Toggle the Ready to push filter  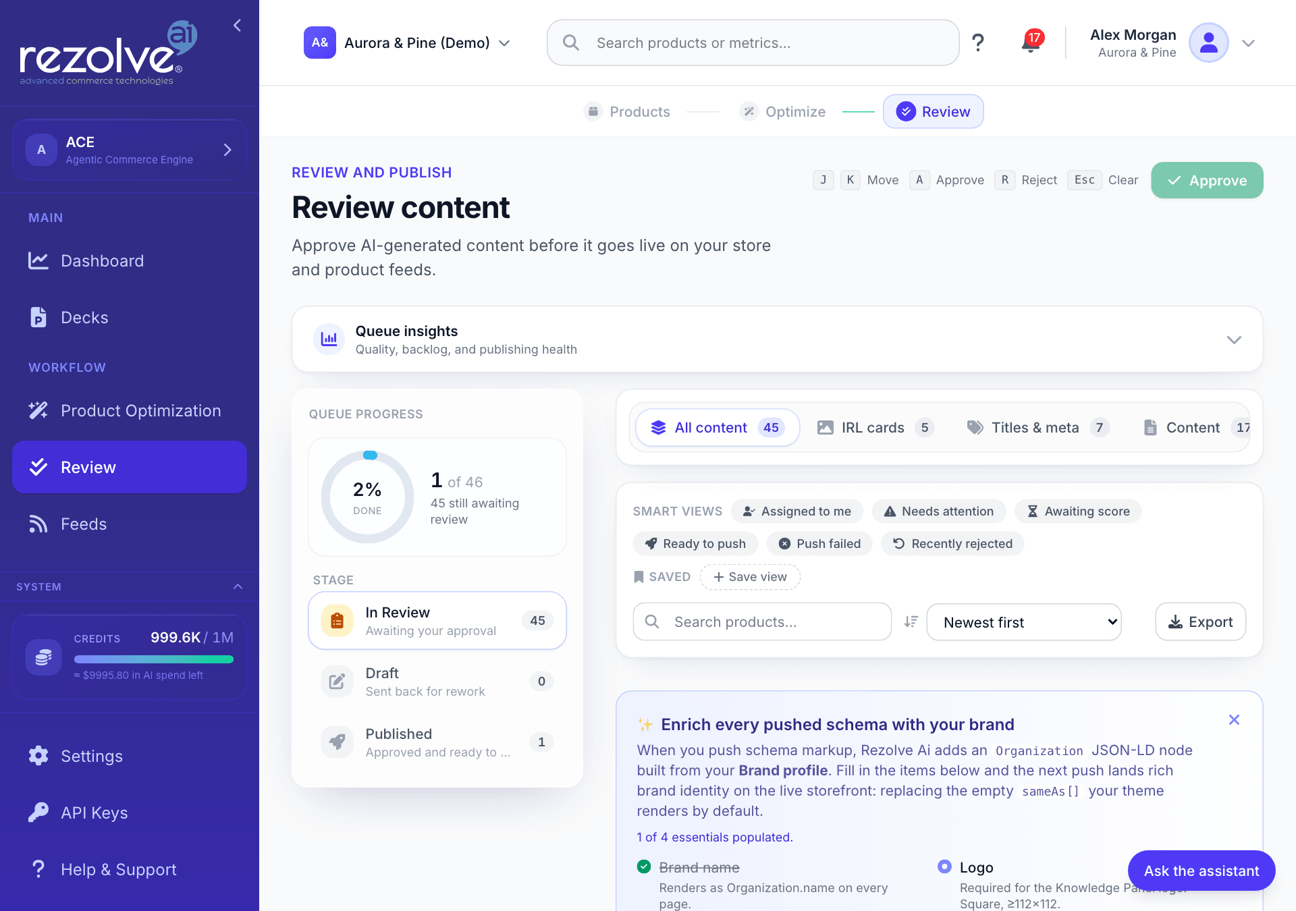[695, 544]
